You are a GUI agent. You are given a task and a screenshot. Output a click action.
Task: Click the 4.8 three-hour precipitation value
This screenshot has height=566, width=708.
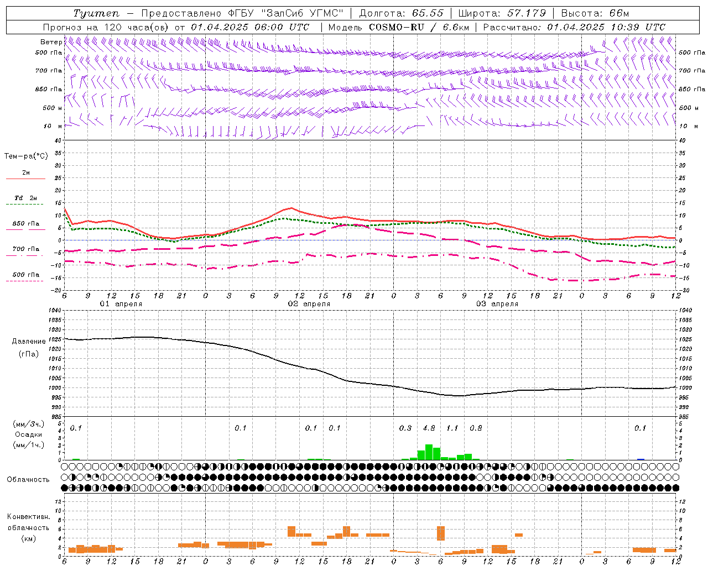click(x=429, y=428)
